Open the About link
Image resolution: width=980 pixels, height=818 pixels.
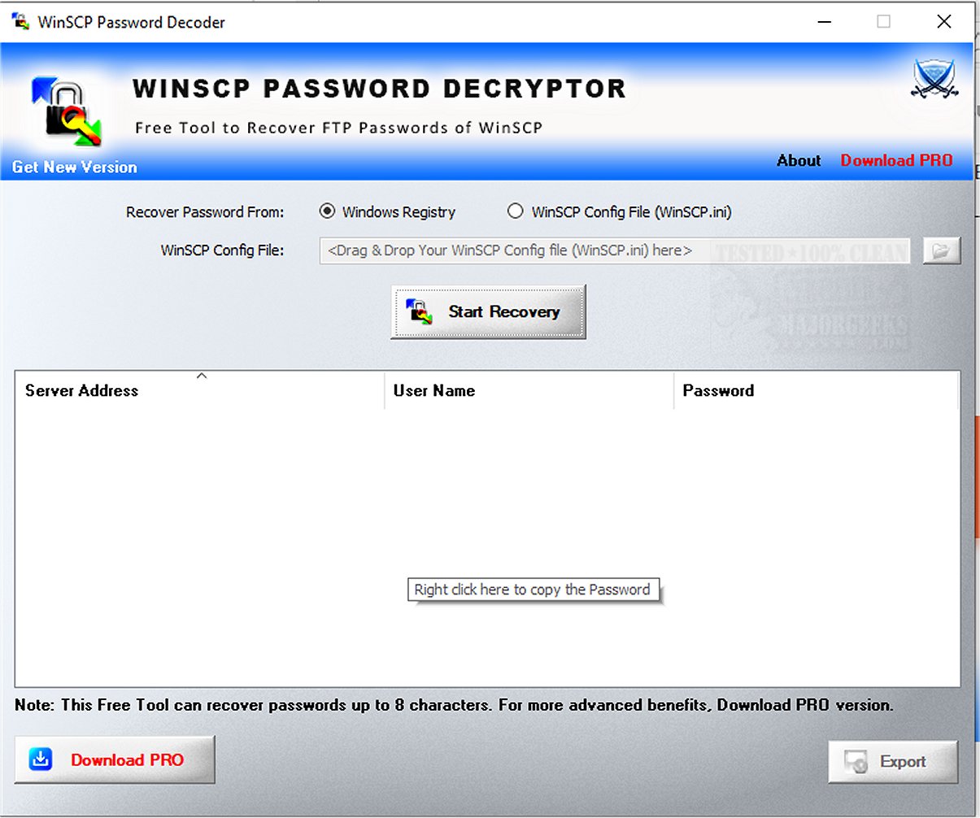click(x=799, y=160)
